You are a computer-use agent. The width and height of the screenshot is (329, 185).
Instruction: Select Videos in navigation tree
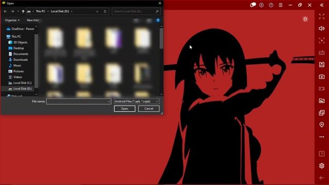pyautogui.click(x=15, y=77)
